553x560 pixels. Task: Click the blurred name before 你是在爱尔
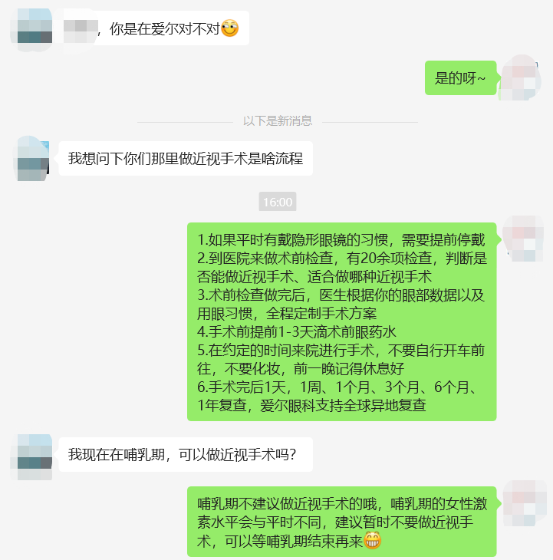[x=81, y=28]
